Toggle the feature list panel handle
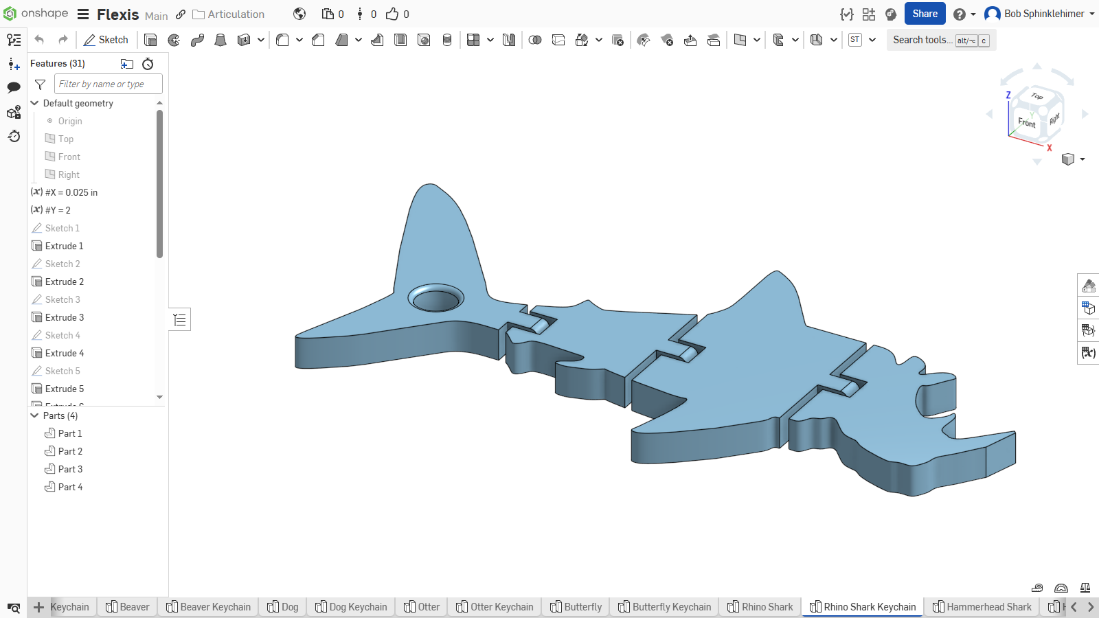1099x618 pixels. (x=180, y=319)
